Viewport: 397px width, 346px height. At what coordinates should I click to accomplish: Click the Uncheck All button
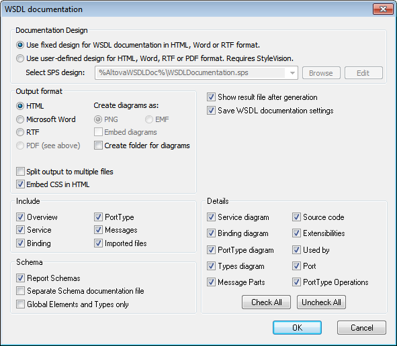321,302
